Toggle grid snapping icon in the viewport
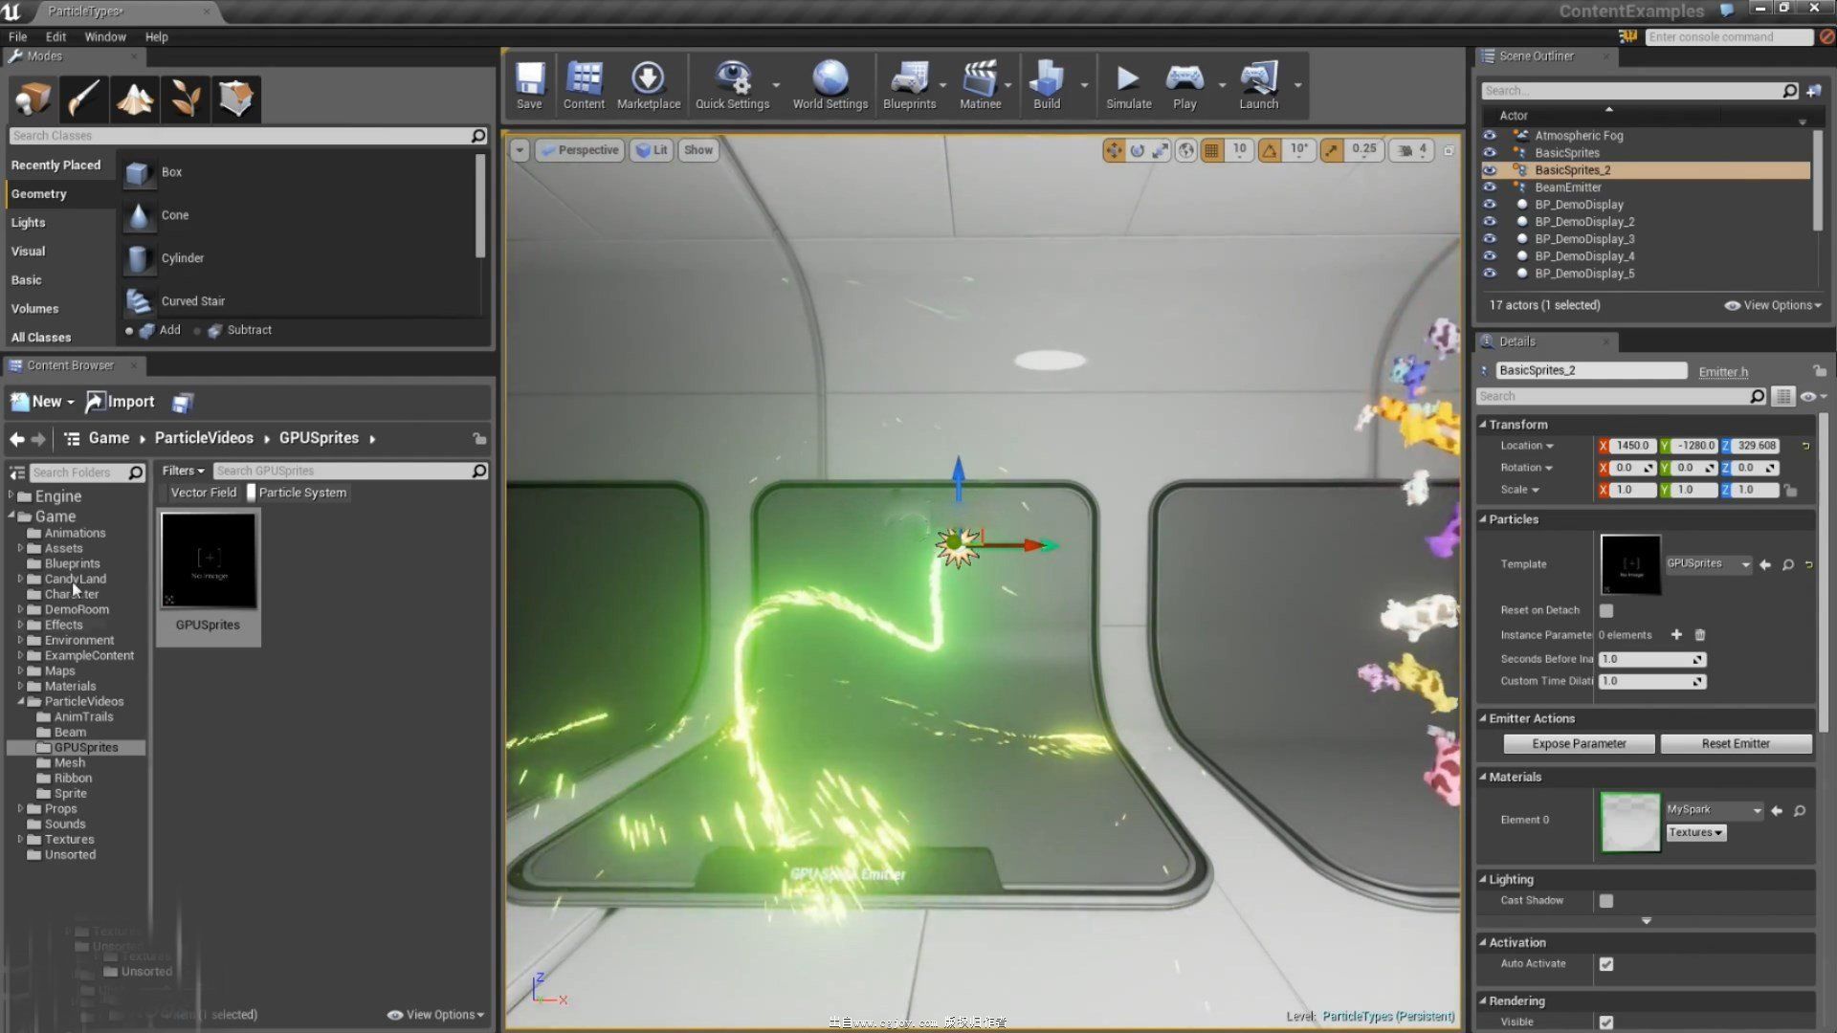The image size is (1837, 1033). [x=1212, y=150]
